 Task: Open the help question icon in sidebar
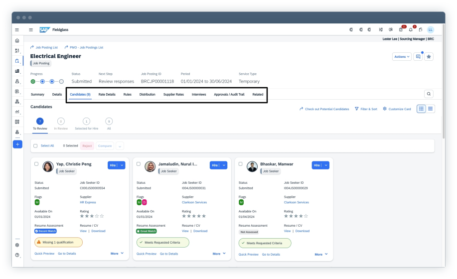[17, 255]
